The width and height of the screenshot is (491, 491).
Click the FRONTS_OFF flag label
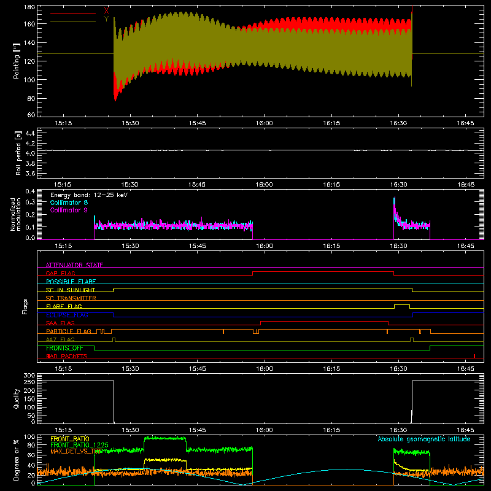point(64,348)
